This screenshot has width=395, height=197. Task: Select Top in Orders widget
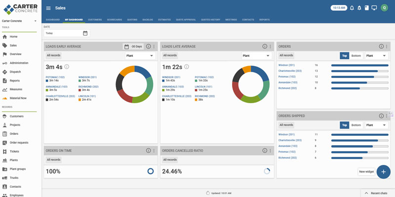point(344,56)
